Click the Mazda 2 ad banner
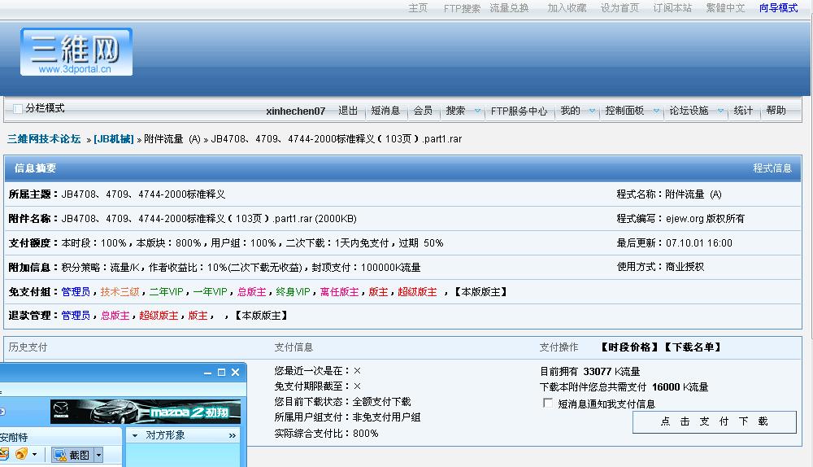813x467 pixels. (x=146, y=412)
